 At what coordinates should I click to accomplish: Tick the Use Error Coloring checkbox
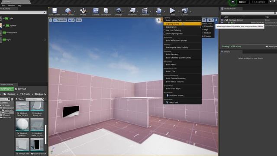point(164,30)
